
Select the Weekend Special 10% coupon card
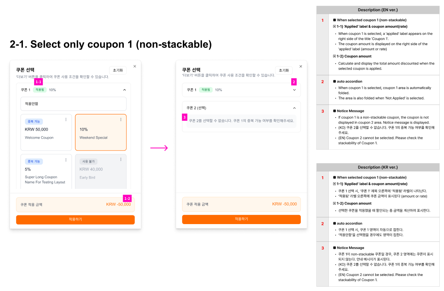point(101,133)
